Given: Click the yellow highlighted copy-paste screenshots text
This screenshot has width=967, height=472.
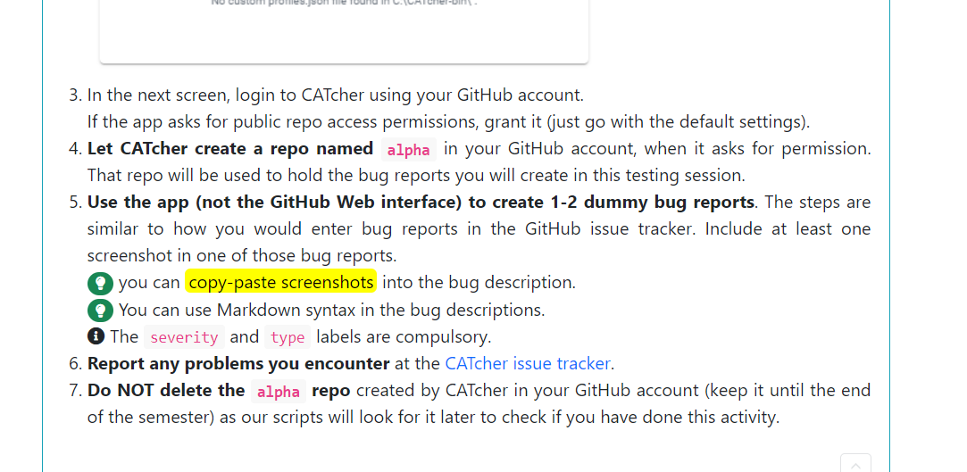Looking at the screenshot, I should click(x=281, y=282).
